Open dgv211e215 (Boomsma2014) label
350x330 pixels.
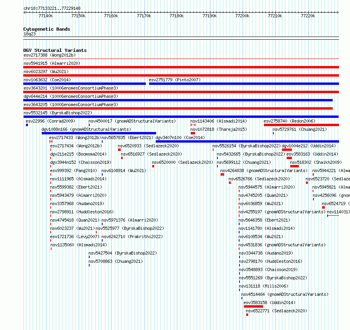pyautogui.click(x=78, y=154)
